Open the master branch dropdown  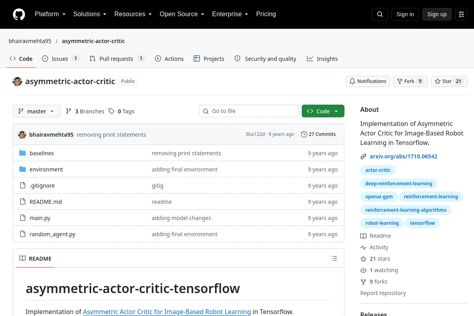click(x=36, y=111)
